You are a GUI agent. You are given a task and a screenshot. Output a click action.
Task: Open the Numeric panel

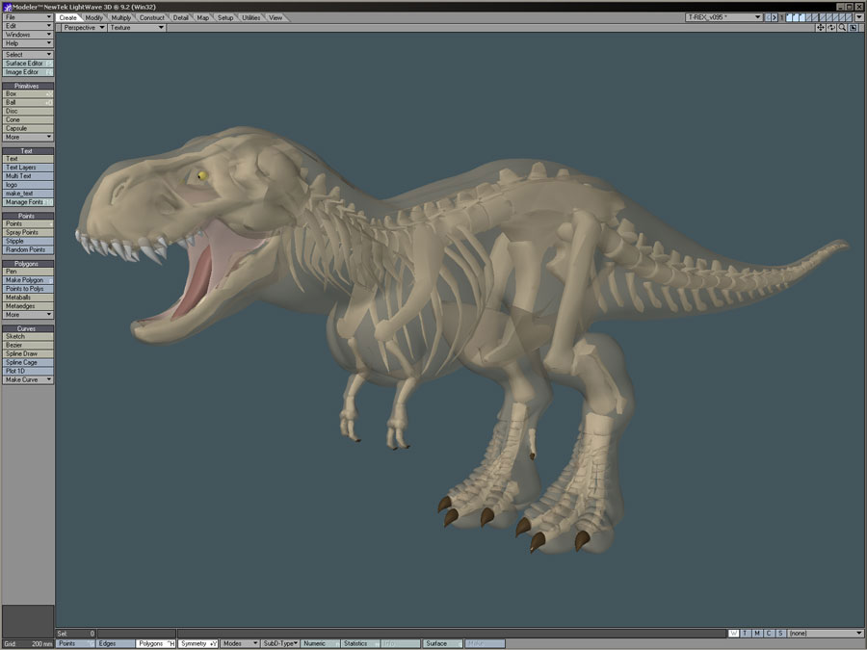pyautogui.click(x=320, y=643)
